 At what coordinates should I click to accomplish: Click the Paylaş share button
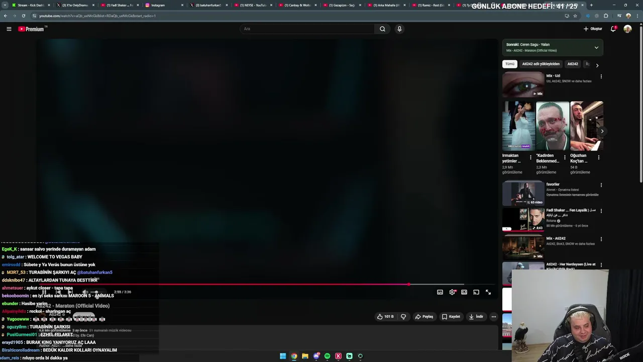tap(424, 317)
